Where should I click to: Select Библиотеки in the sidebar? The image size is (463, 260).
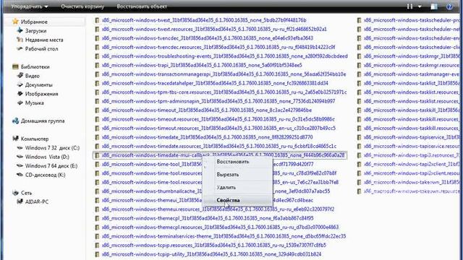click(x=35, y=67)
